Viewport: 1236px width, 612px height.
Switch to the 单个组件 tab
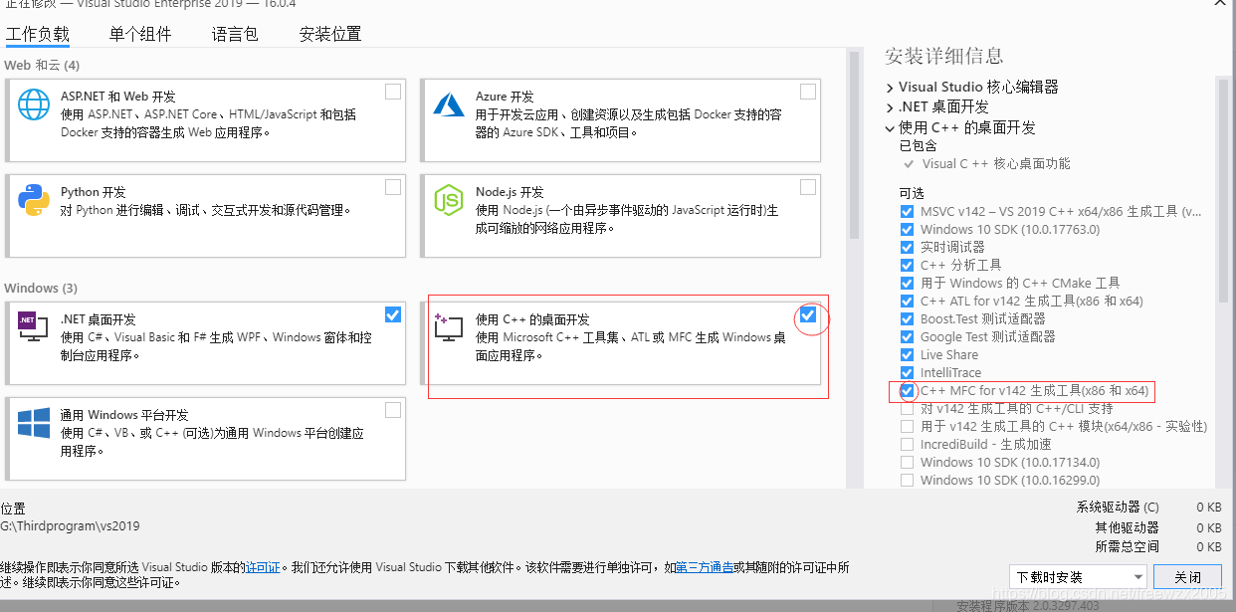[x=140, y=34]
